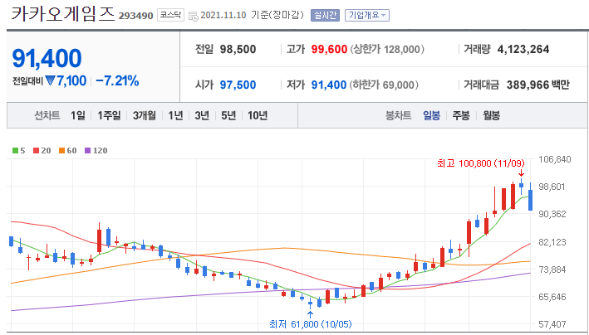589x335 pixels.
Task: Click the 2021.11.10 date text
Action: (223, 16)
